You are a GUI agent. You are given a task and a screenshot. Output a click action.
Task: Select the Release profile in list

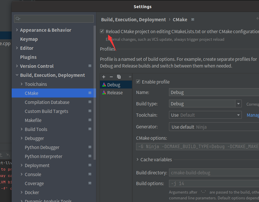coord(116,93)
